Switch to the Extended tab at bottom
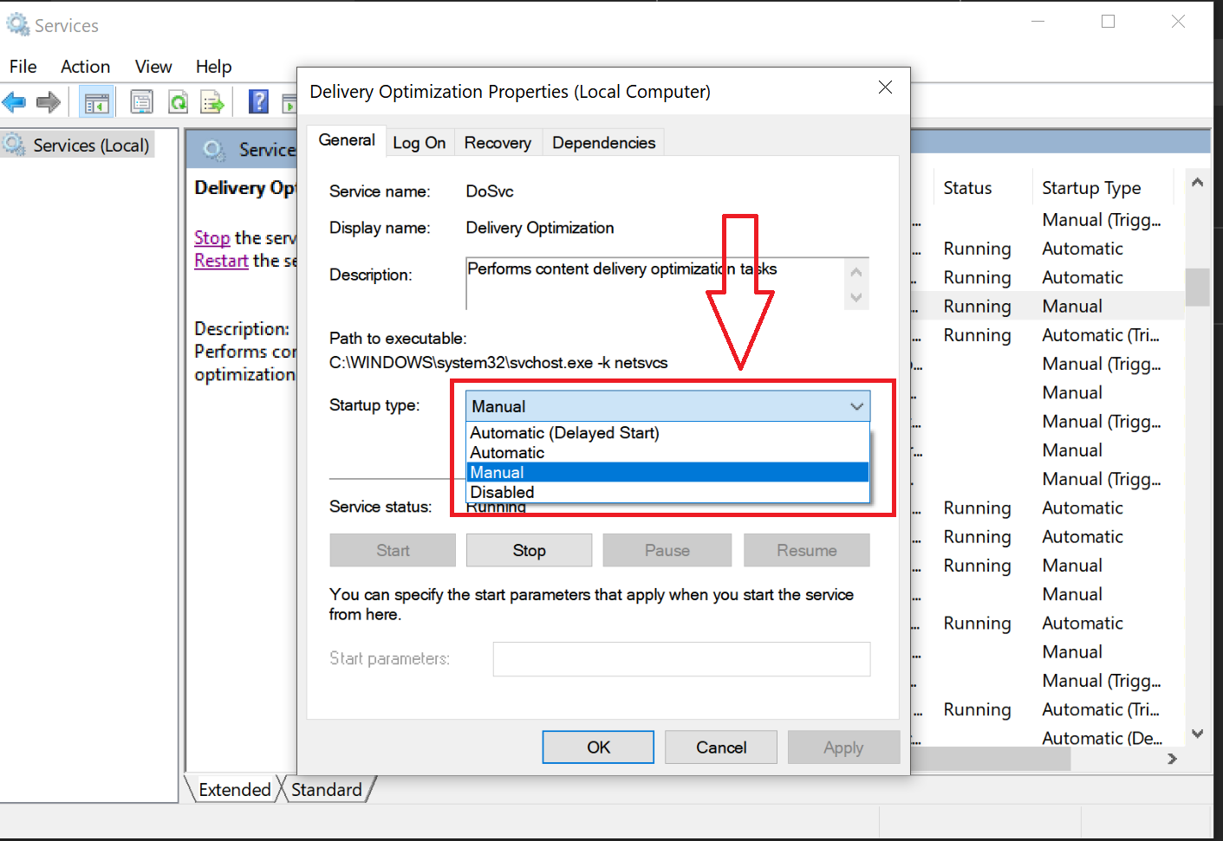The image size is (1223, 841). point(234,790)
